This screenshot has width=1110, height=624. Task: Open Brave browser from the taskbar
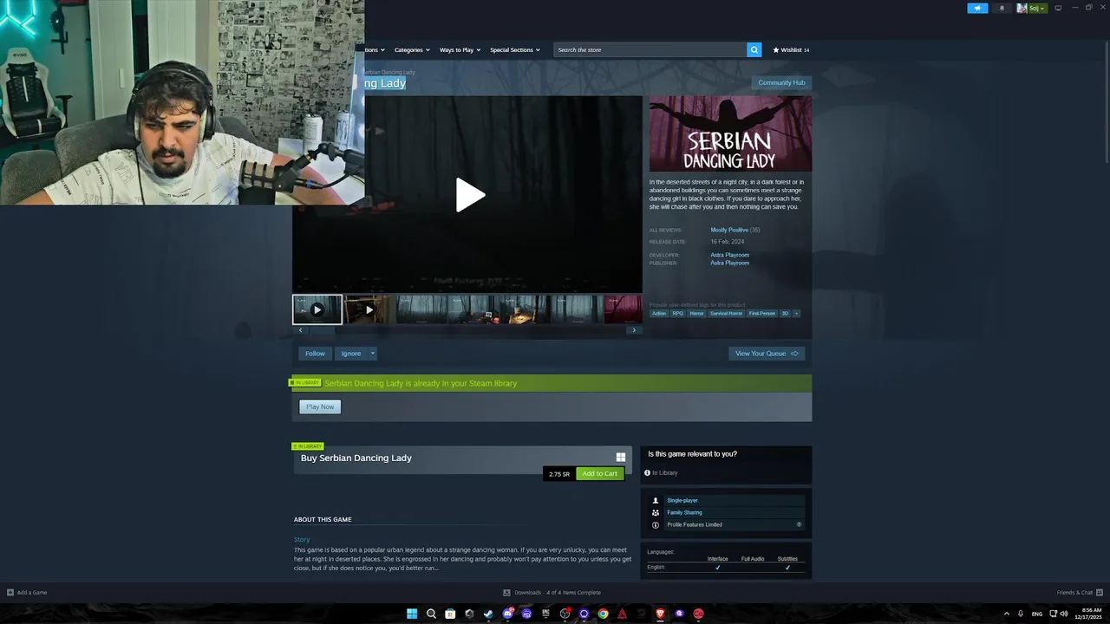pyautogui.click(x=660, y=614)
